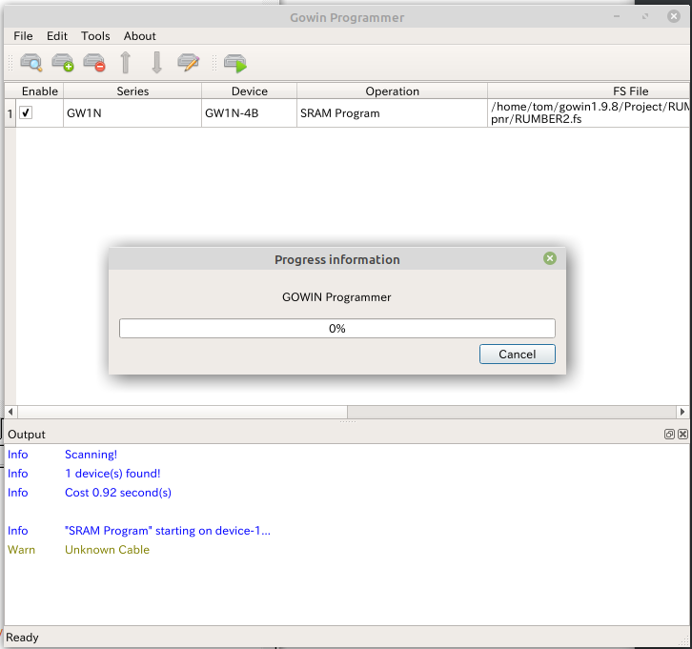
Task: Click the horizontal scrollbar thumb of device table
Action: (x=182, y=412)
